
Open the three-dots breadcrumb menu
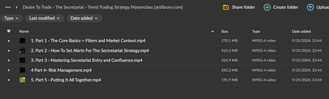(x=8, y=7)
